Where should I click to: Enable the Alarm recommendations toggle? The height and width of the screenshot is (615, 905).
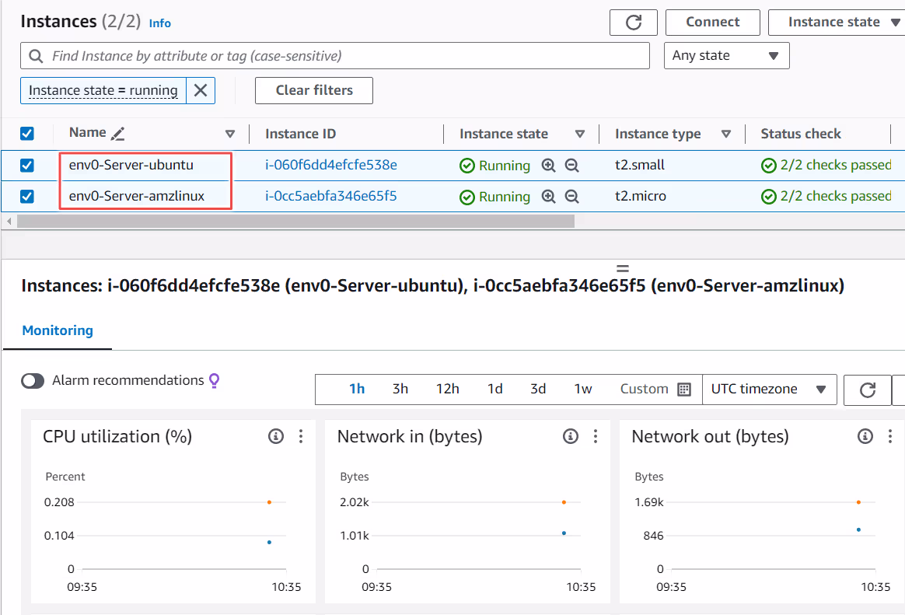click(x=33, y=381)
